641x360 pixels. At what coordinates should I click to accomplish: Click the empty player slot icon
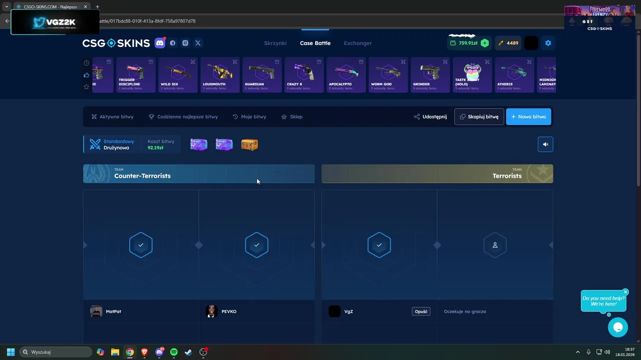495,245
